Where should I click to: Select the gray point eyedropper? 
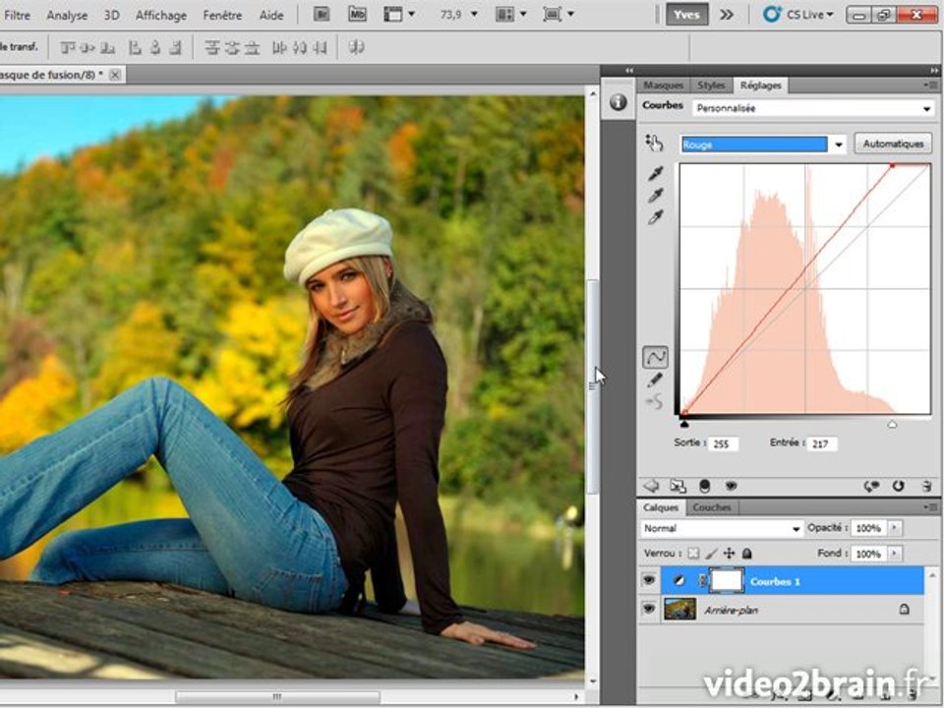[656, 196]
